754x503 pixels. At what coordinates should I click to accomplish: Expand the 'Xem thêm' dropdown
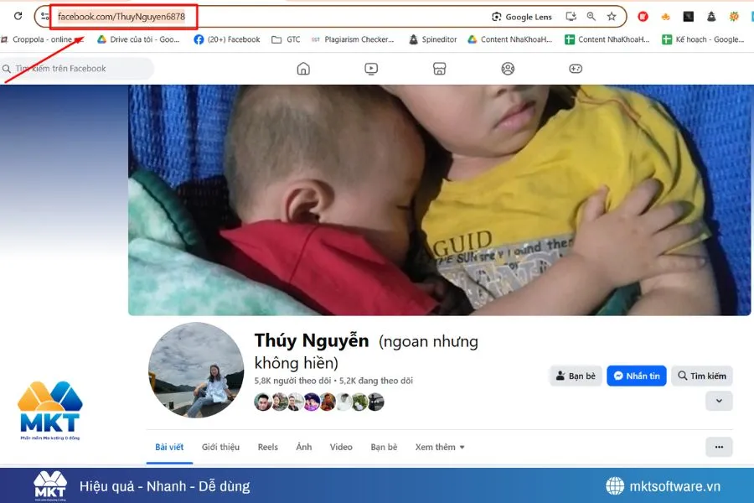(x=439, y=447)
